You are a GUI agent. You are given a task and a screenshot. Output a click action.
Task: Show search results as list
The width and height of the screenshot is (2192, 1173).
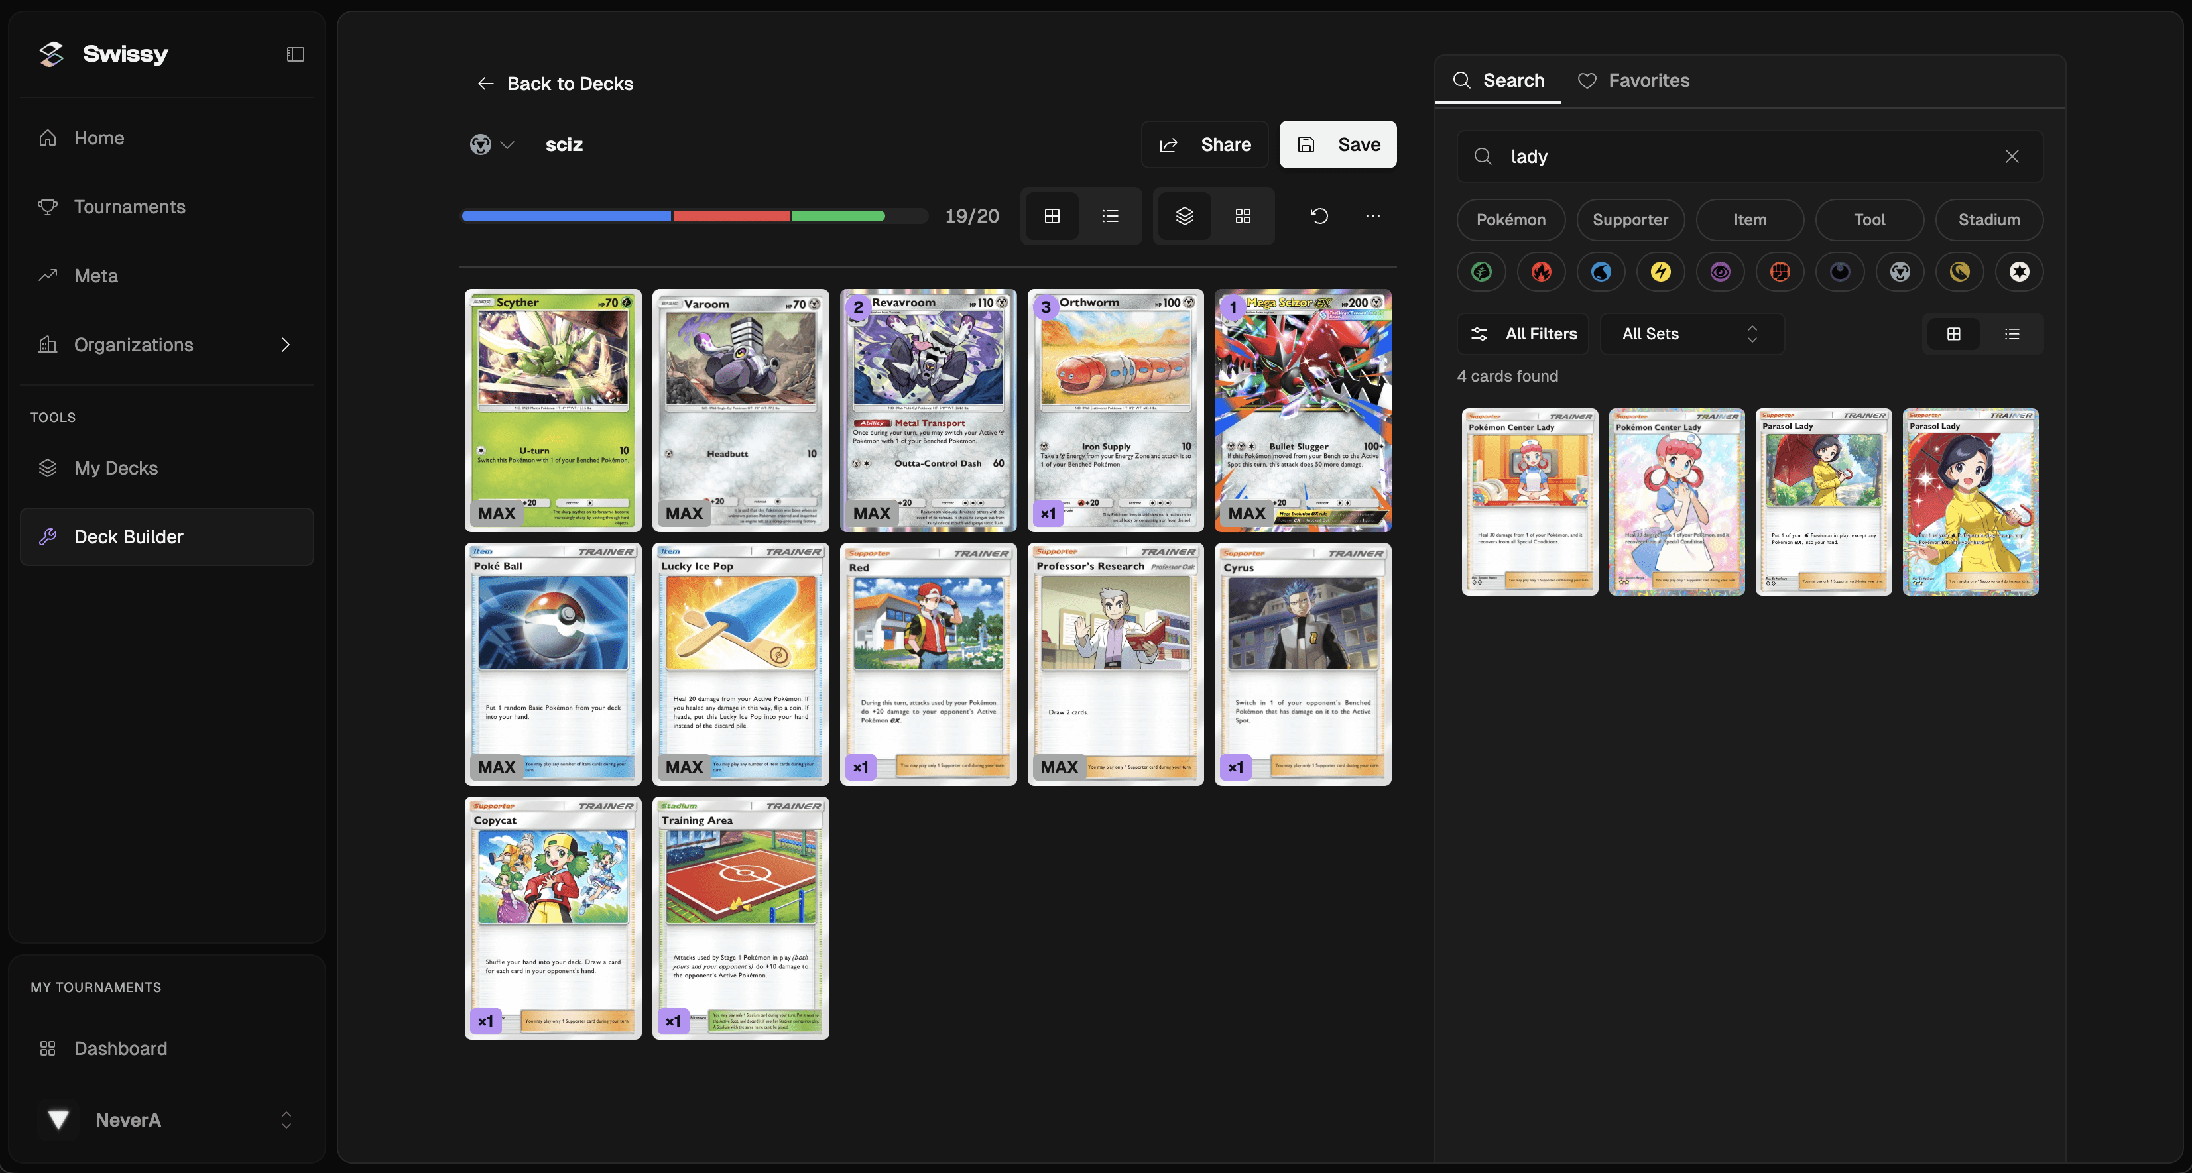[2012, 334]
